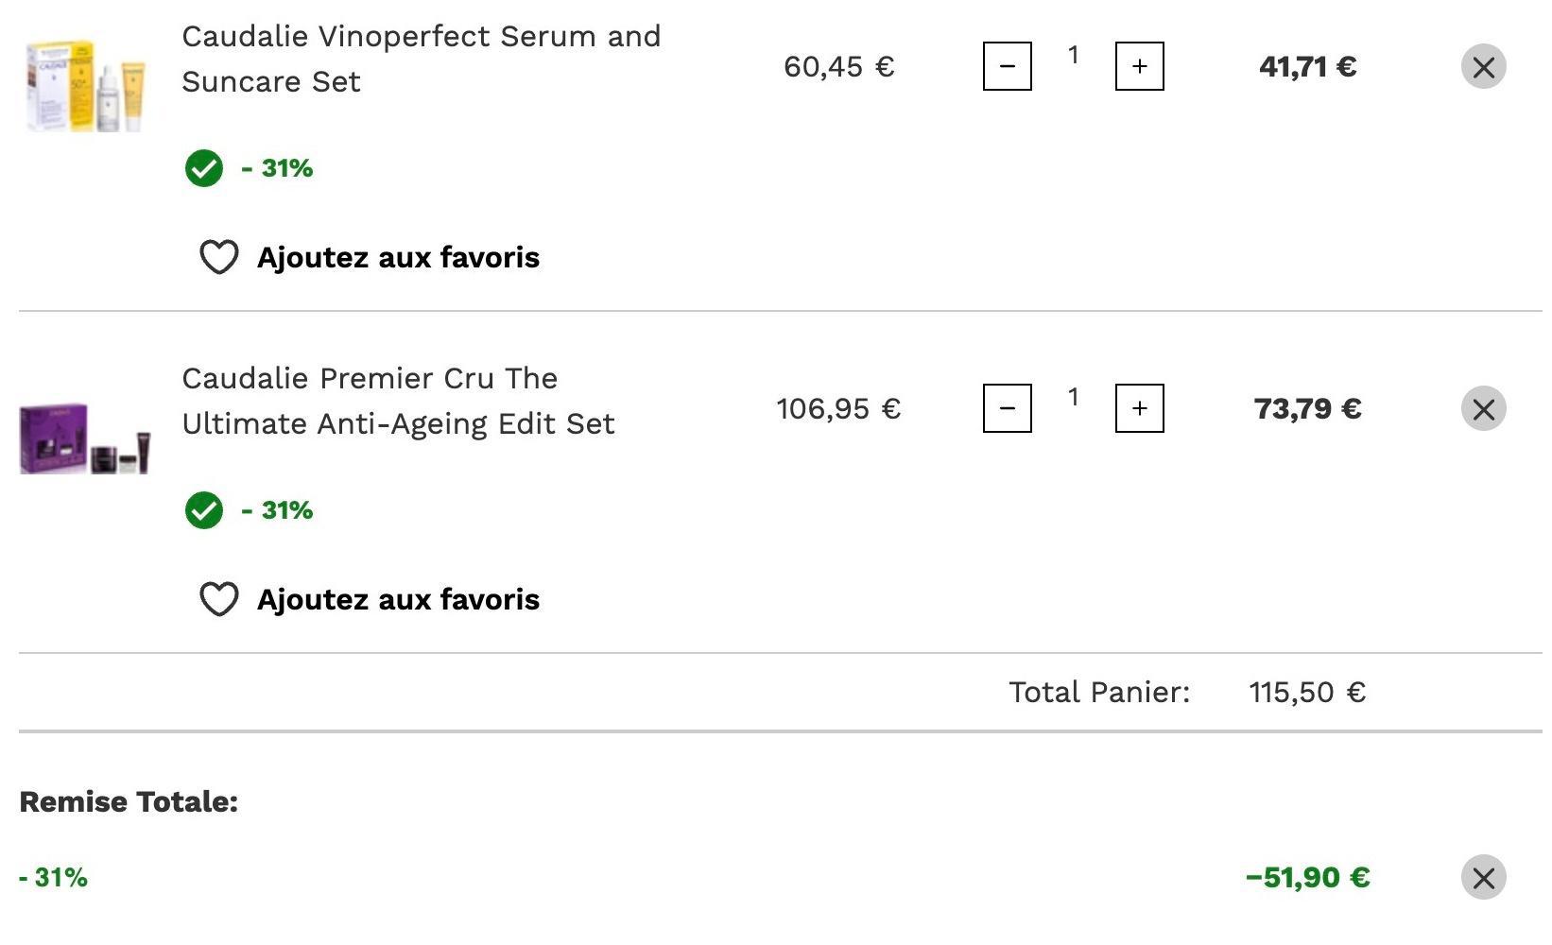This screenshot has width=1552, height=945.
Task: Increase quantity of Premier Cru set
Action: (x=1139, y=408)
